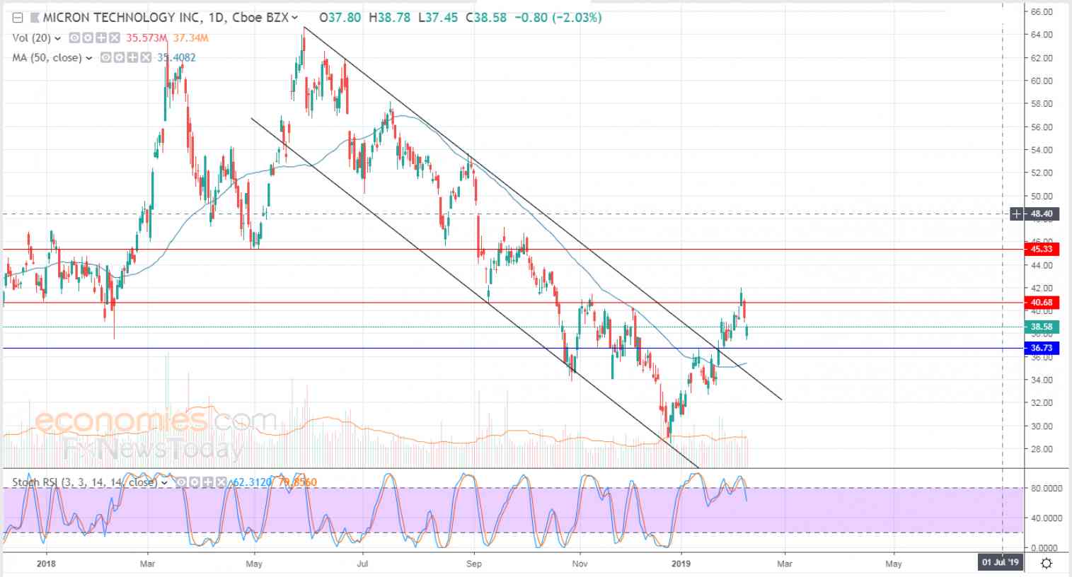Click the 2018 label on the time axis

pos(46,564)
